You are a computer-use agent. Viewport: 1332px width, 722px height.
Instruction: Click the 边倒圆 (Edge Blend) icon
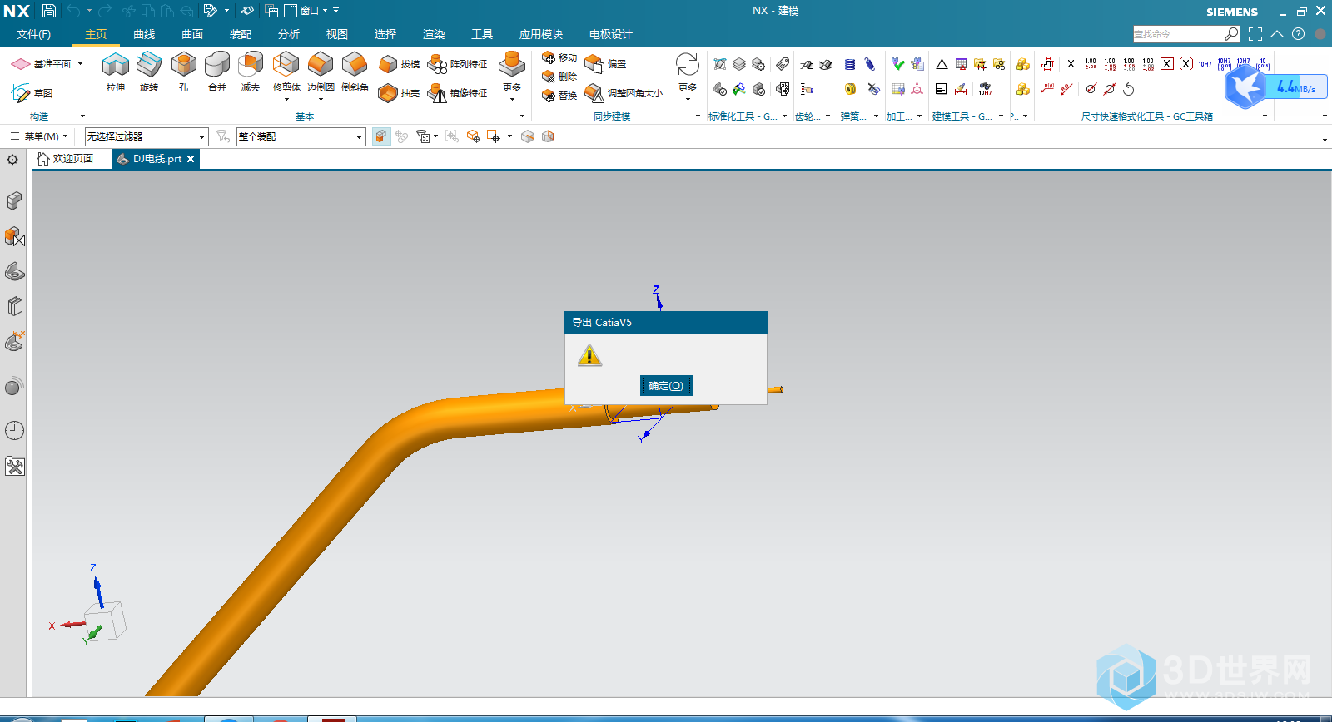(x=321, y=64)
